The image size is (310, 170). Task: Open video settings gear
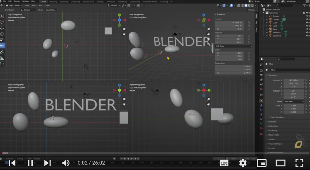coord(243,163)
